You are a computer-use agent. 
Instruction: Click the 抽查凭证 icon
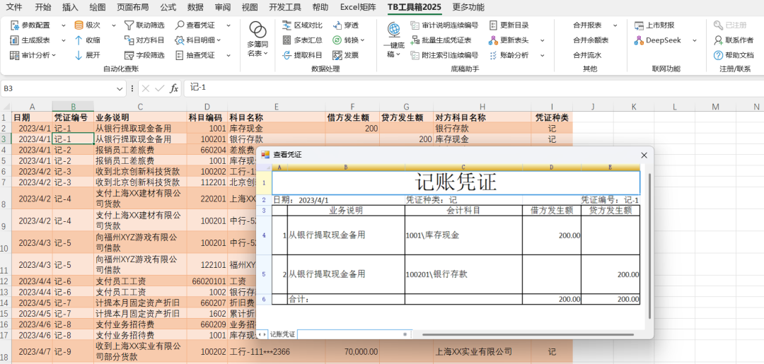pyautogui.click(x=180, y=55)
